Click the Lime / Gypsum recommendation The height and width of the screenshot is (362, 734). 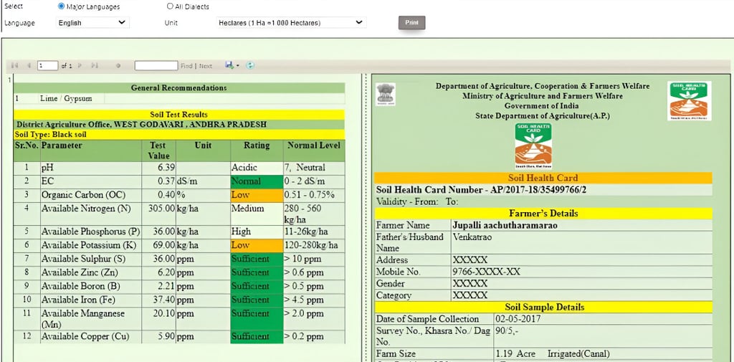pos(66,99)
